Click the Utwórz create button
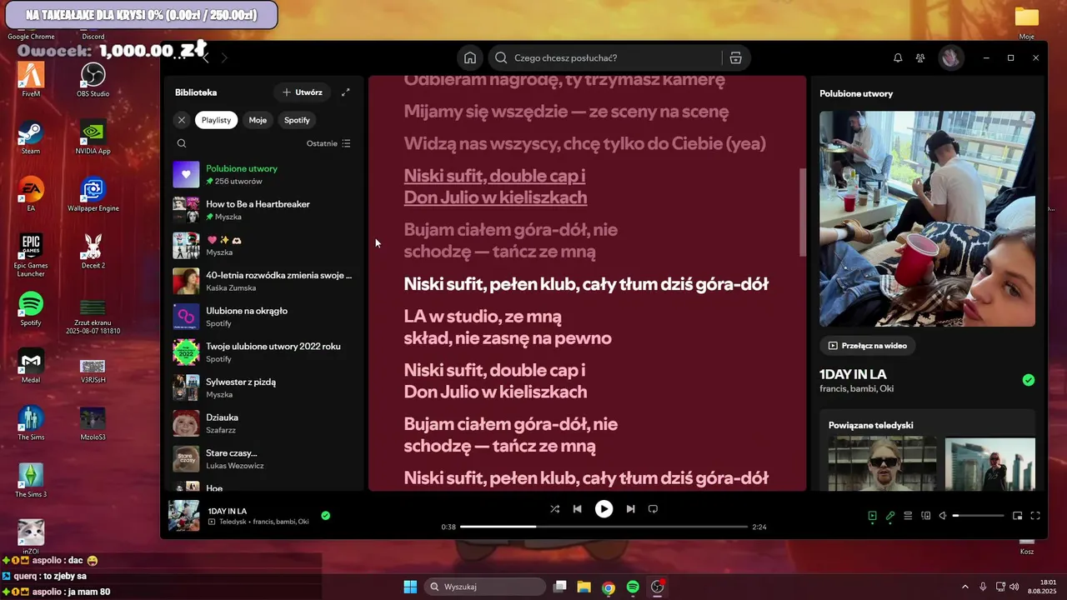Image resolution: width=1067 pixels, height=600 pixels. click(x=302, y=92)
